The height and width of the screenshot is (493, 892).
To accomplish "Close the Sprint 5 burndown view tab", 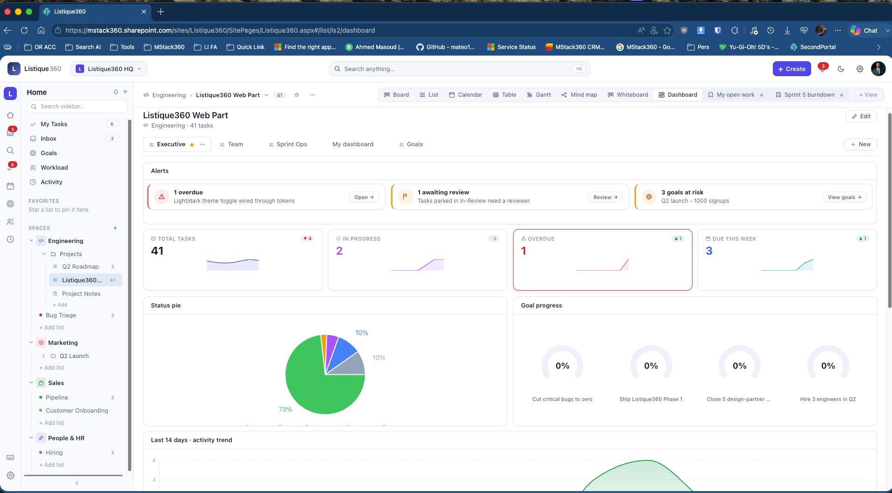I will click(842, 95).
